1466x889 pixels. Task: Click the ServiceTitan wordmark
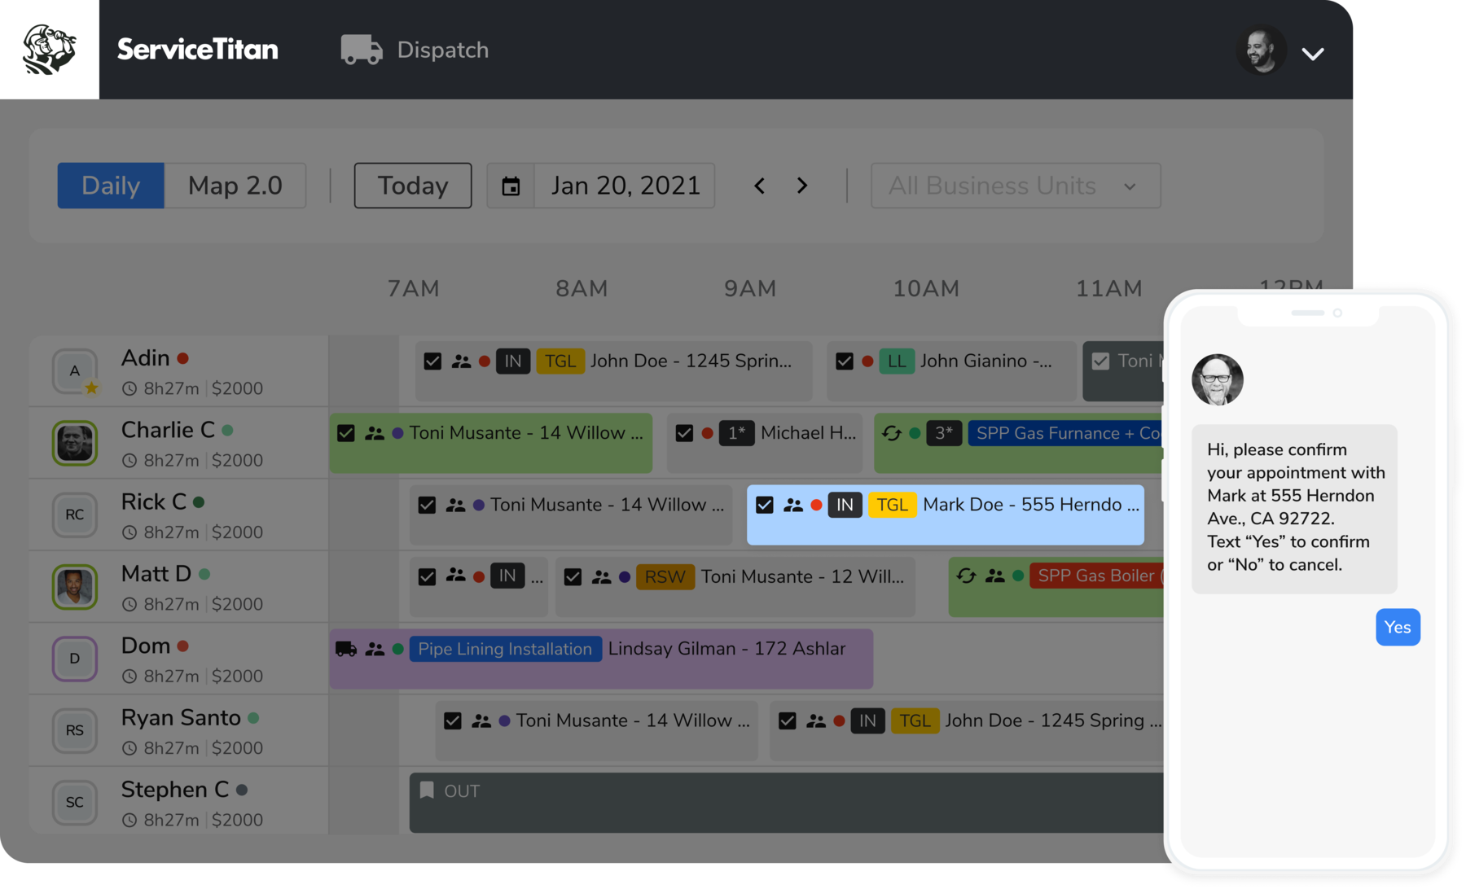[x=198, y=50]
